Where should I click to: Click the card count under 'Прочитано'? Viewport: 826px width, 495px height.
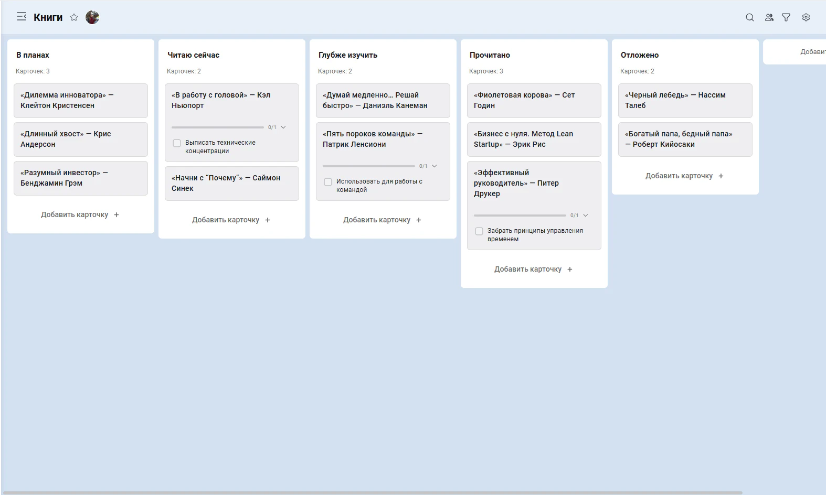point(486,71)
